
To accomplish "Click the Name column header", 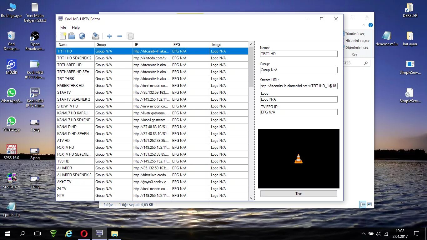I will pyautogui.click(x=75, y=45).
